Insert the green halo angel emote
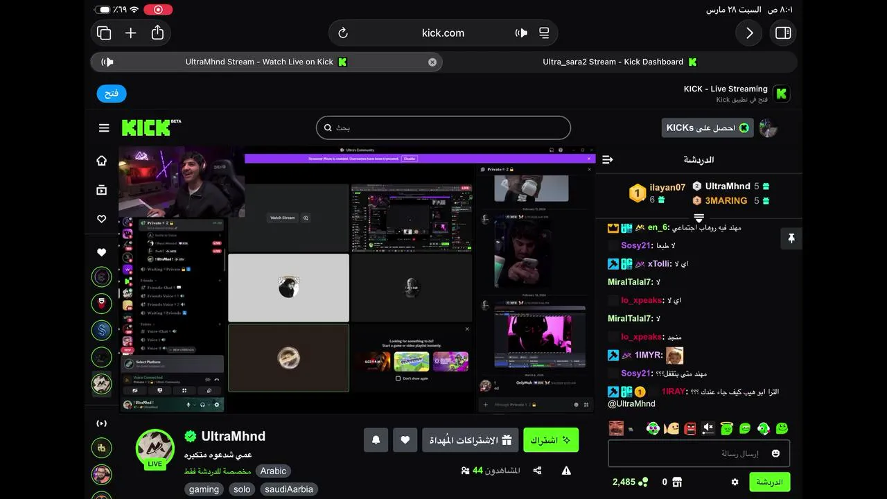Image resolution: width=887 pixels, height=499 pixels. [726, 428]
